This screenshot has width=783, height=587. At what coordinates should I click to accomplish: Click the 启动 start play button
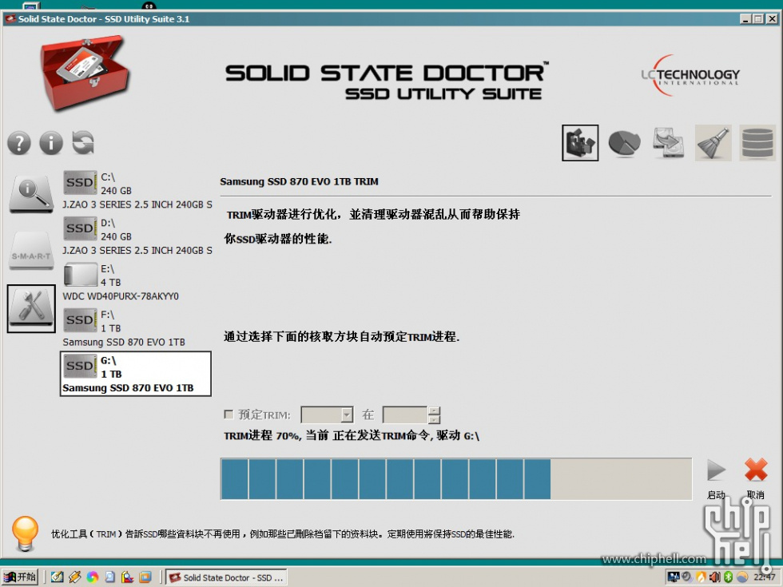(x=716, y=470)
